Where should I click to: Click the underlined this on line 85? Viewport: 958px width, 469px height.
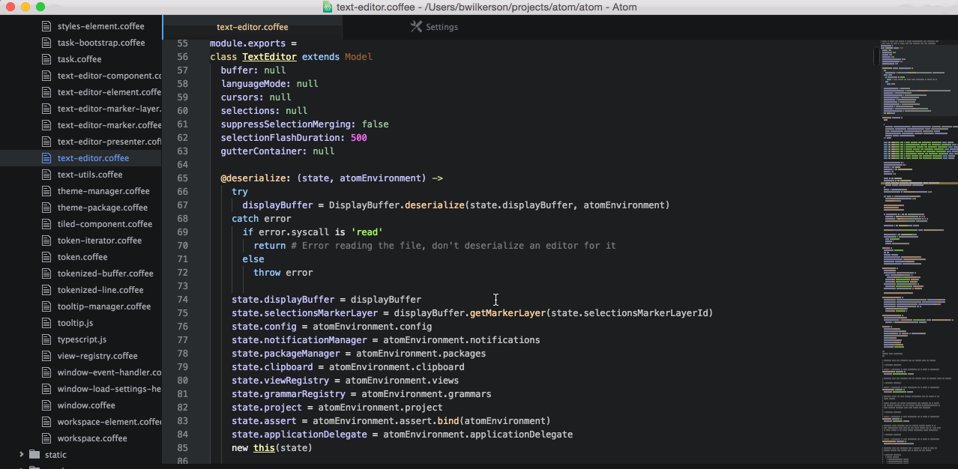point(264,447)
